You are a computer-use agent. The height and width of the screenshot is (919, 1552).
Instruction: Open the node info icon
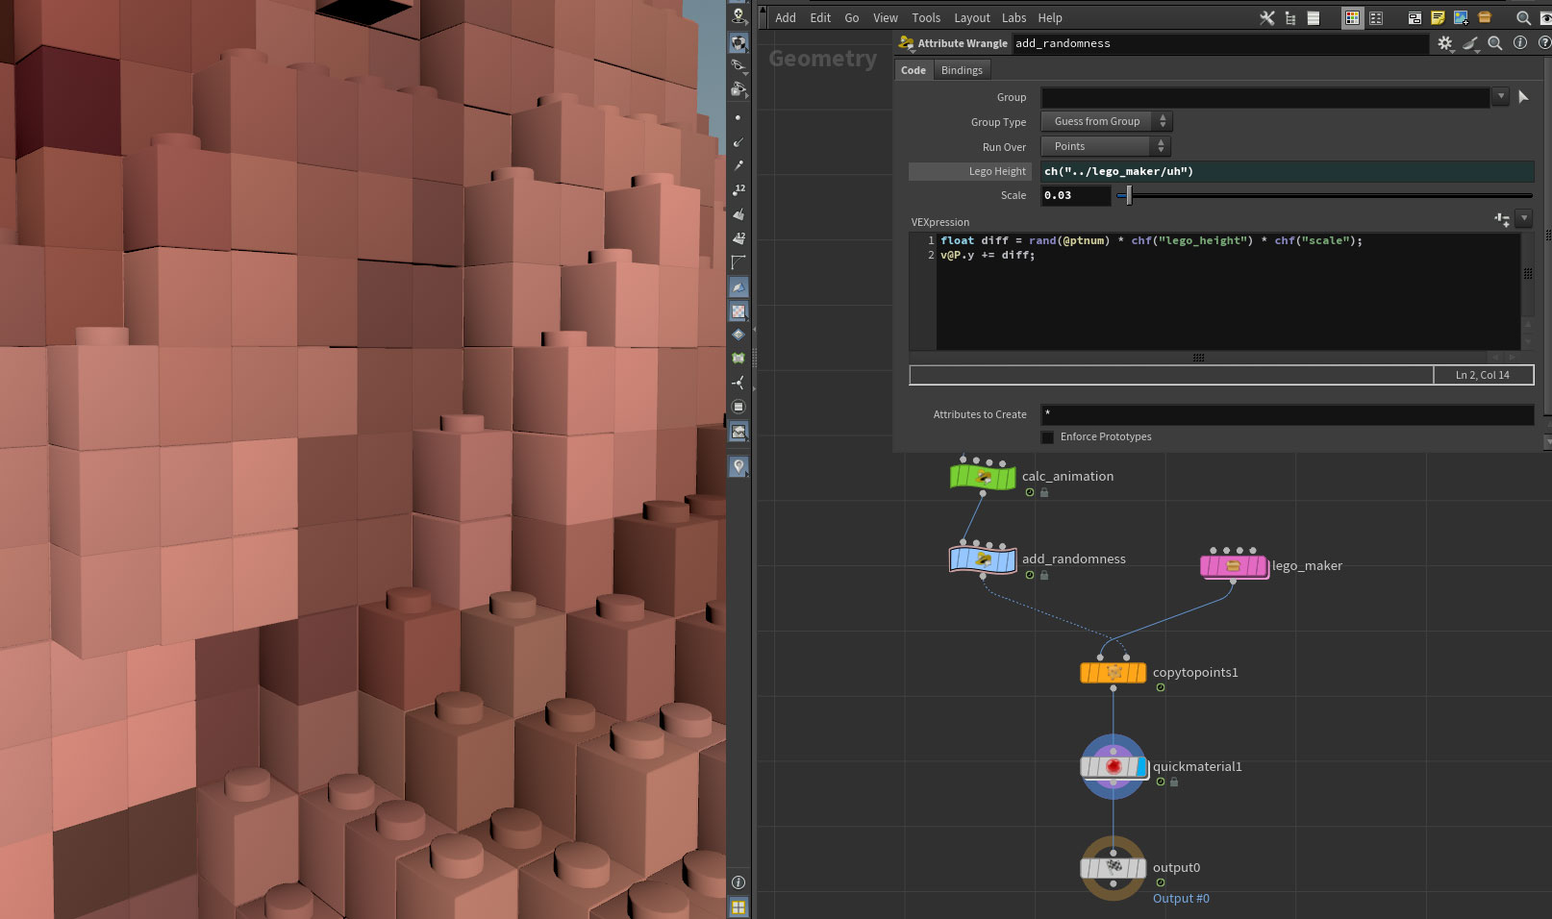(1520, 42)
